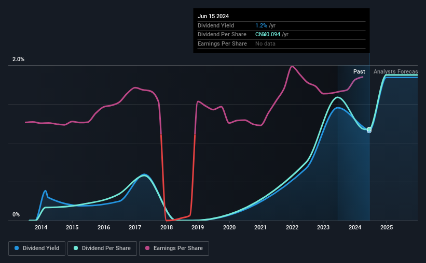Viewport: 426px width, 263px height.
Task: Click the pink Earnings Per Share legend dot
Action: [x=147, y=248]
